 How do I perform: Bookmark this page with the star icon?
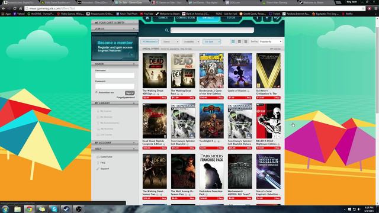click(363, 8)
